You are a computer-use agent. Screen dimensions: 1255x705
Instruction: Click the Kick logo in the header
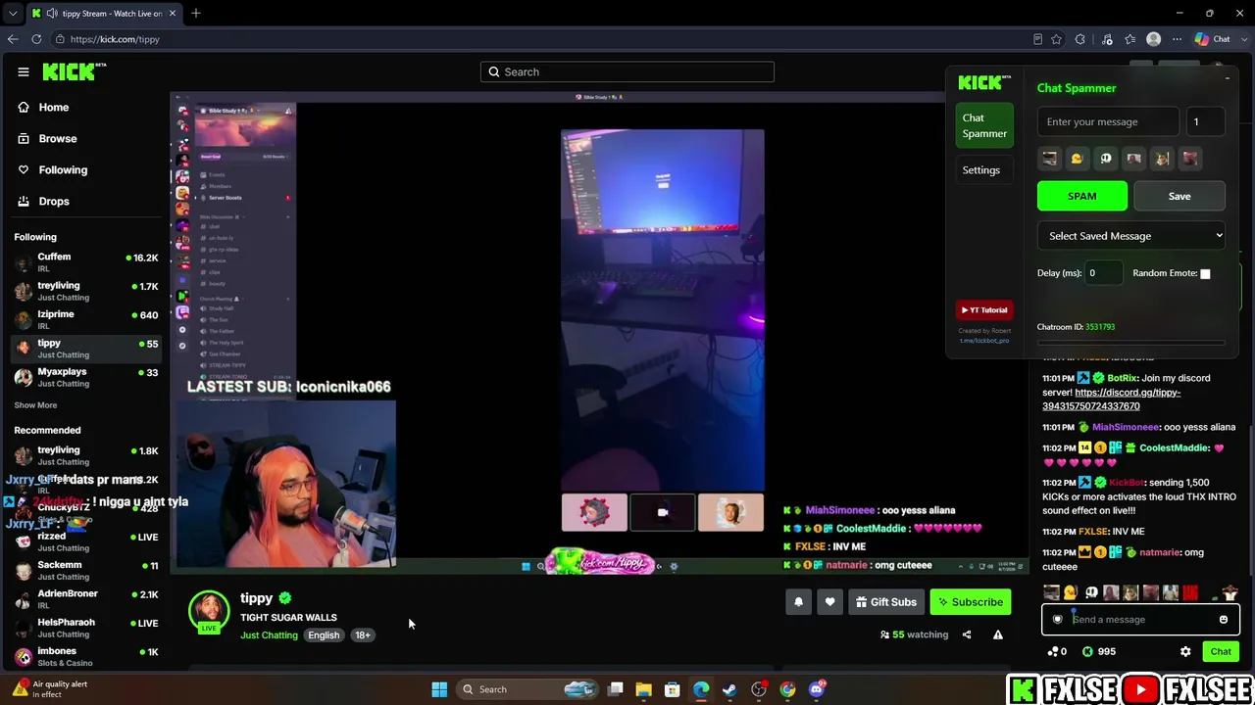tap(74, 71)
